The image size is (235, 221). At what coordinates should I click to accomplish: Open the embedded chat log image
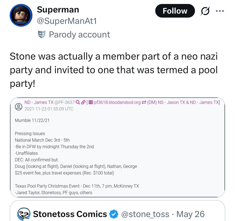117,147
